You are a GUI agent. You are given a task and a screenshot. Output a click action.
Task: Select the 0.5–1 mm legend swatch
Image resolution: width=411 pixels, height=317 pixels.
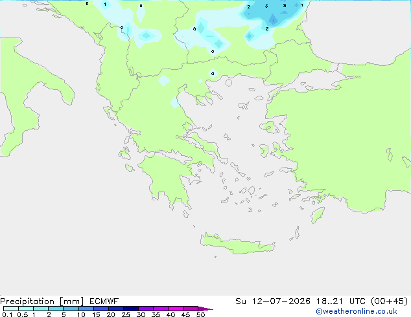point(26,309)
